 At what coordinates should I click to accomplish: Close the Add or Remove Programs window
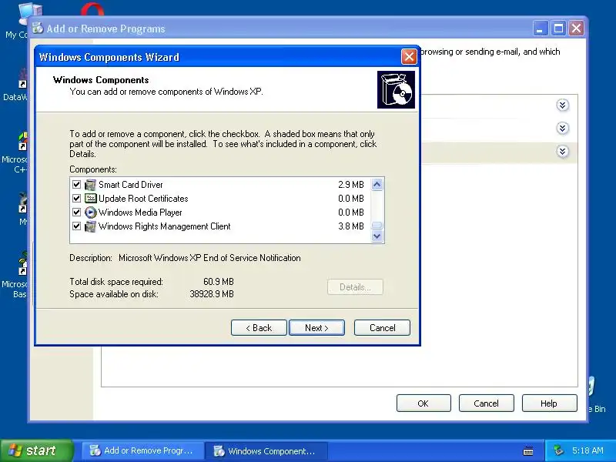coord(576,28)
